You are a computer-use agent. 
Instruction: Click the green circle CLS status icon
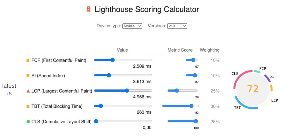click(28, 122)
